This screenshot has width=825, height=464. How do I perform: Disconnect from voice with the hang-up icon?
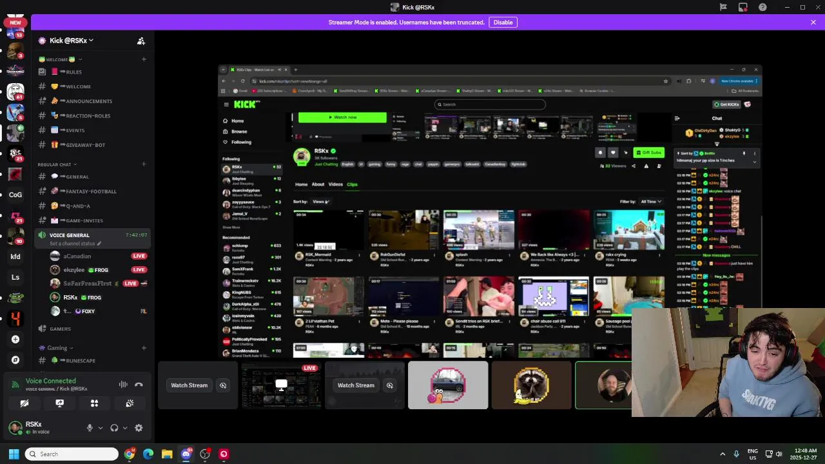click(x=139, y=385)
